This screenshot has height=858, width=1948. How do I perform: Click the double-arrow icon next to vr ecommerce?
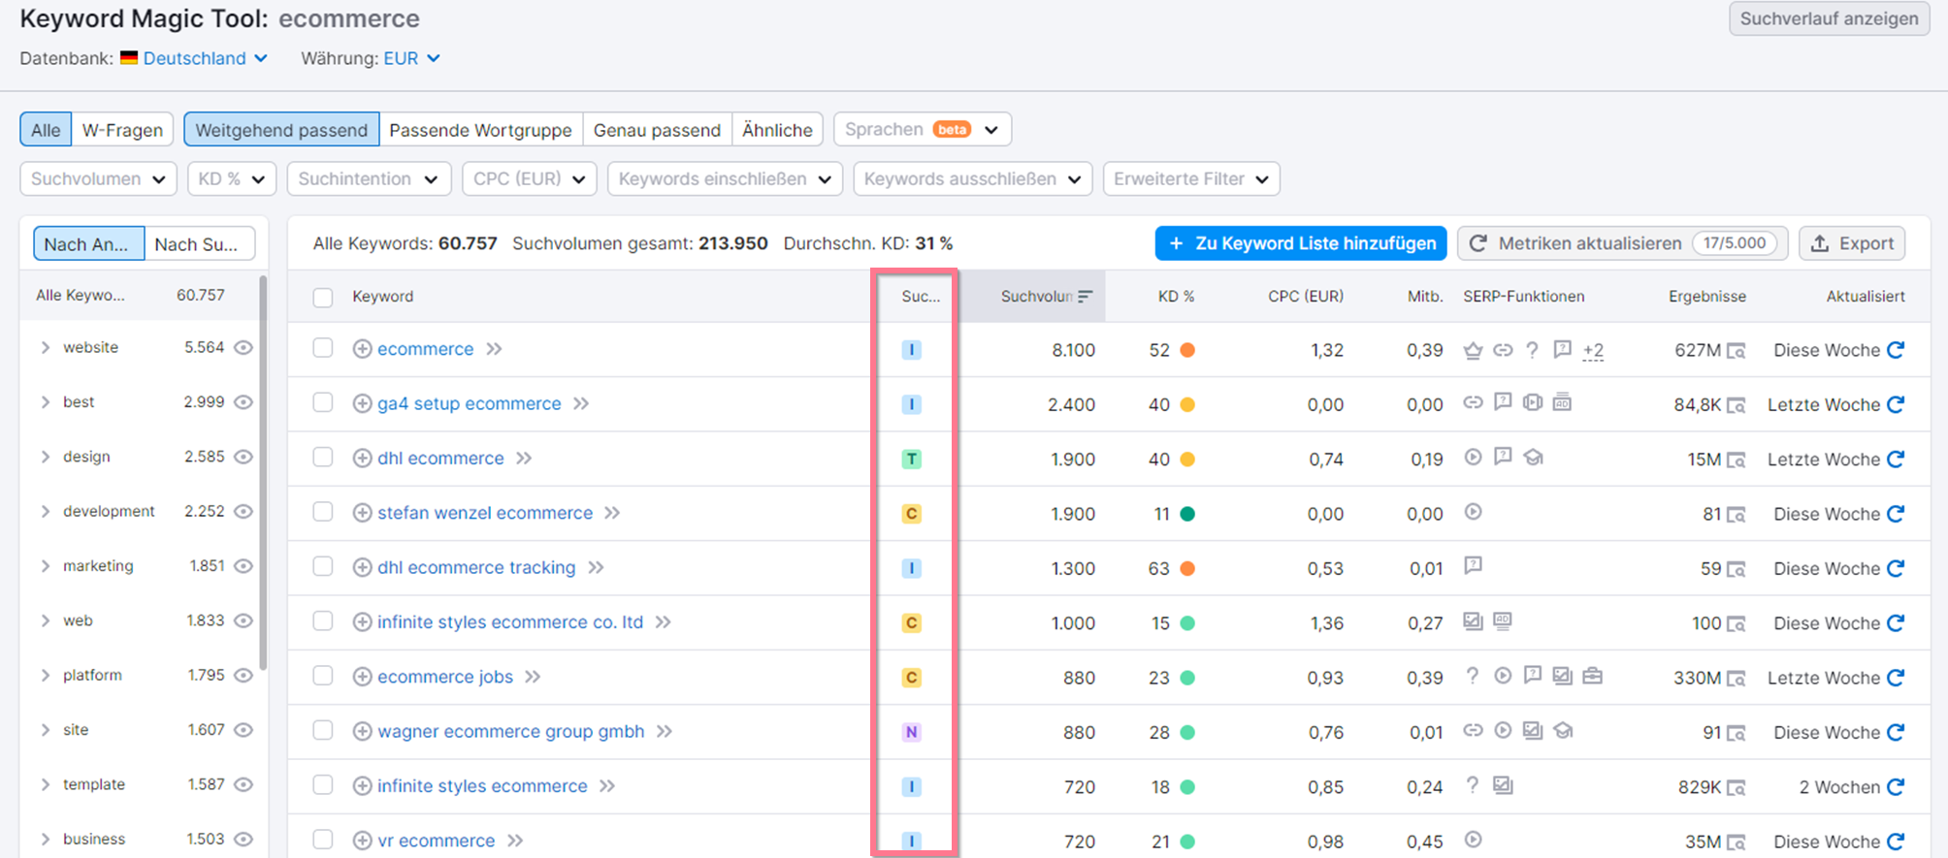[x=515, y=841]
